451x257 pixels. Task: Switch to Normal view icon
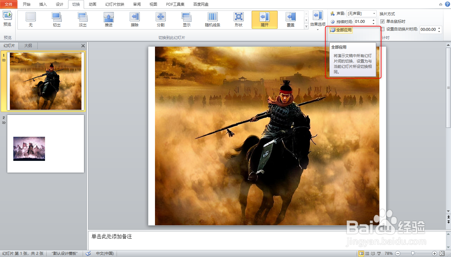(x=361, y=254)
